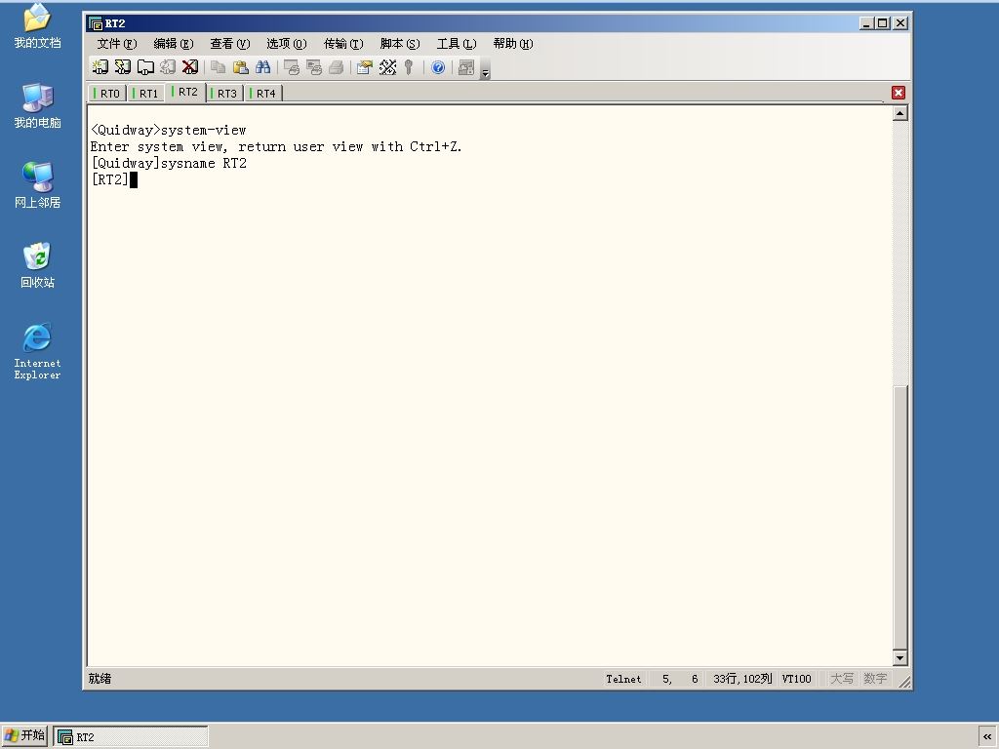Click Connect in Tab icon

[x=145, y=67]
